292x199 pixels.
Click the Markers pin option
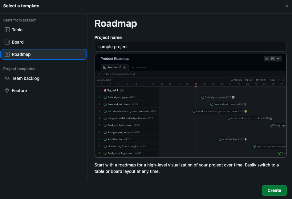pos(236,80)
